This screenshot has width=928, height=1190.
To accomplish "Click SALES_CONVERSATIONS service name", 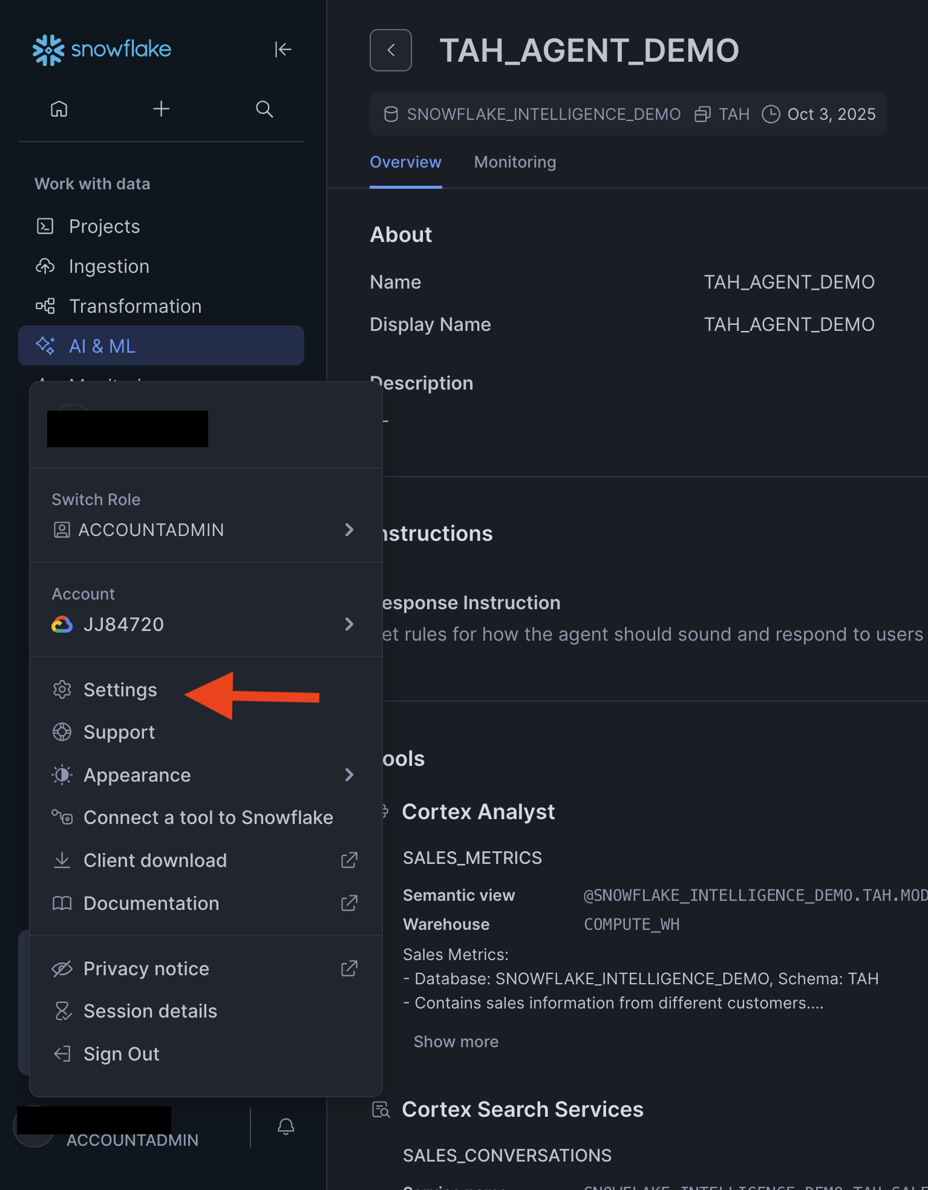I will click(507, 1156).
